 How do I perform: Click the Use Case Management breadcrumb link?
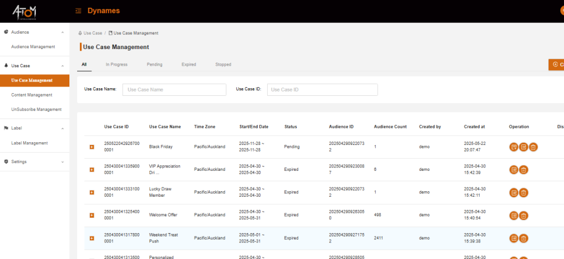136,33
